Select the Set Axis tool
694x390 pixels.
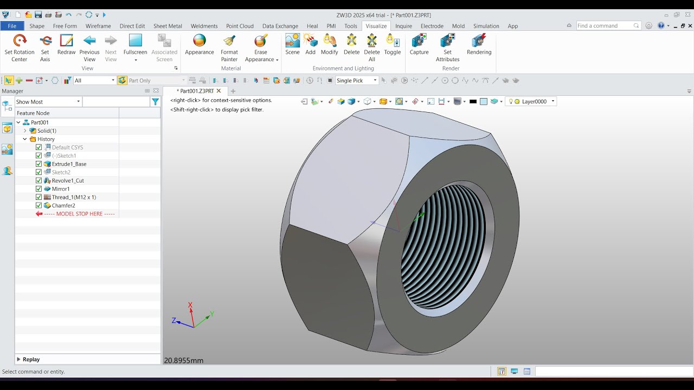coord(45,48)
